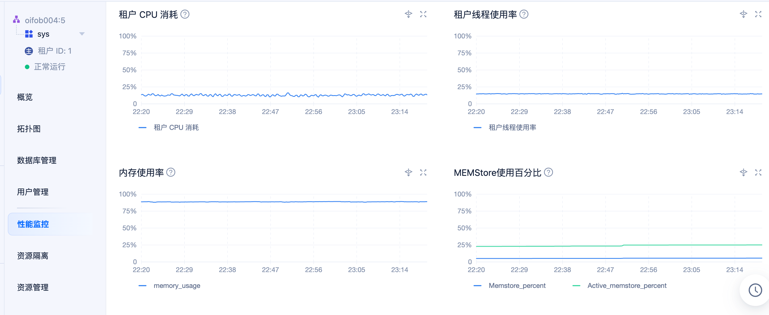The width and height of the screenshot is (769, 315).
Task: Hide Active_memstore_percent series via legend
Action: (x=627, y=285)
